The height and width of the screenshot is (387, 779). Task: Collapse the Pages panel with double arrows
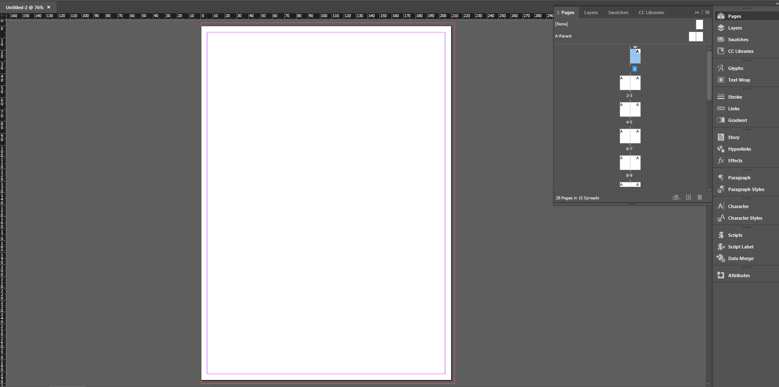[697, 12]
